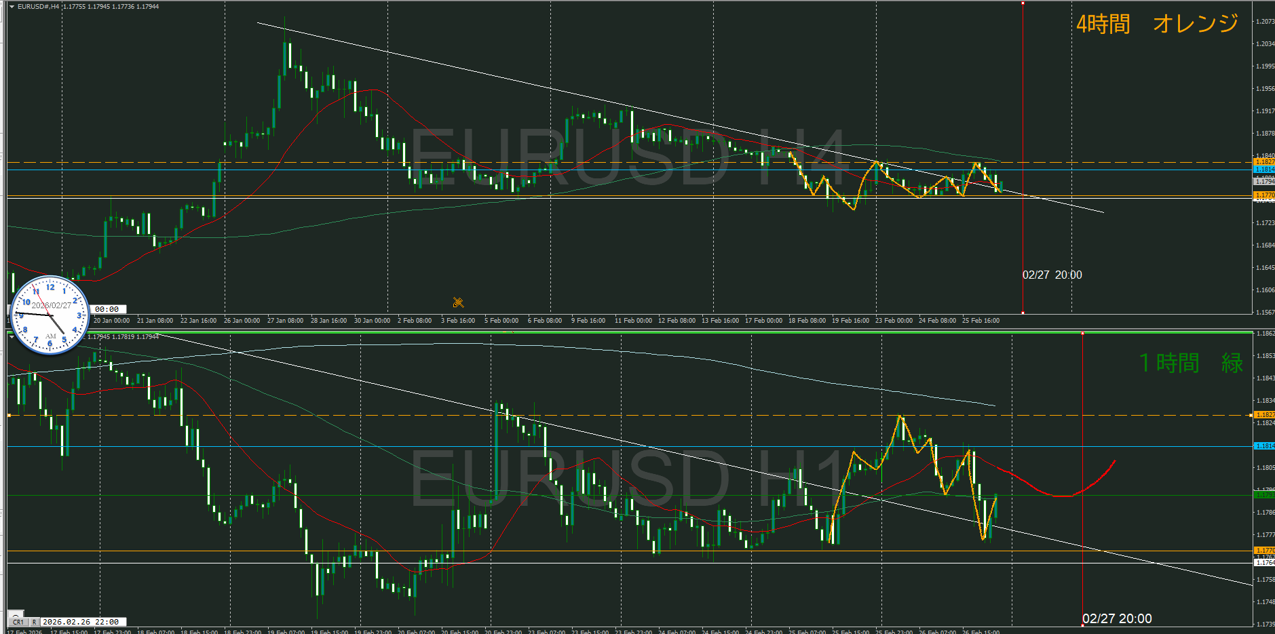The width and height of the screenshot is (1275, 634).
Task: Select the blue 1.1814 price tag in H1 chart
Action: click(x=1264, y=446)
